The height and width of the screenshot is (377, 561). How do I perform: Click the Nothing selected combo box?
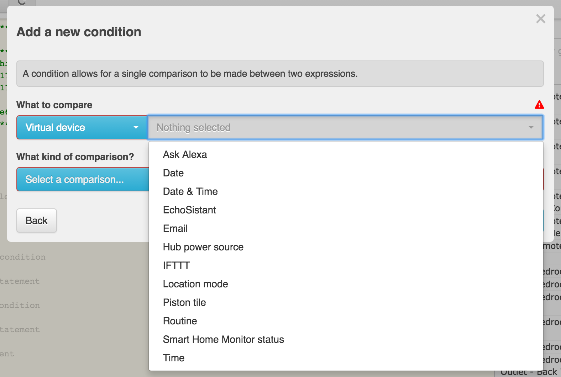point(345,127)
